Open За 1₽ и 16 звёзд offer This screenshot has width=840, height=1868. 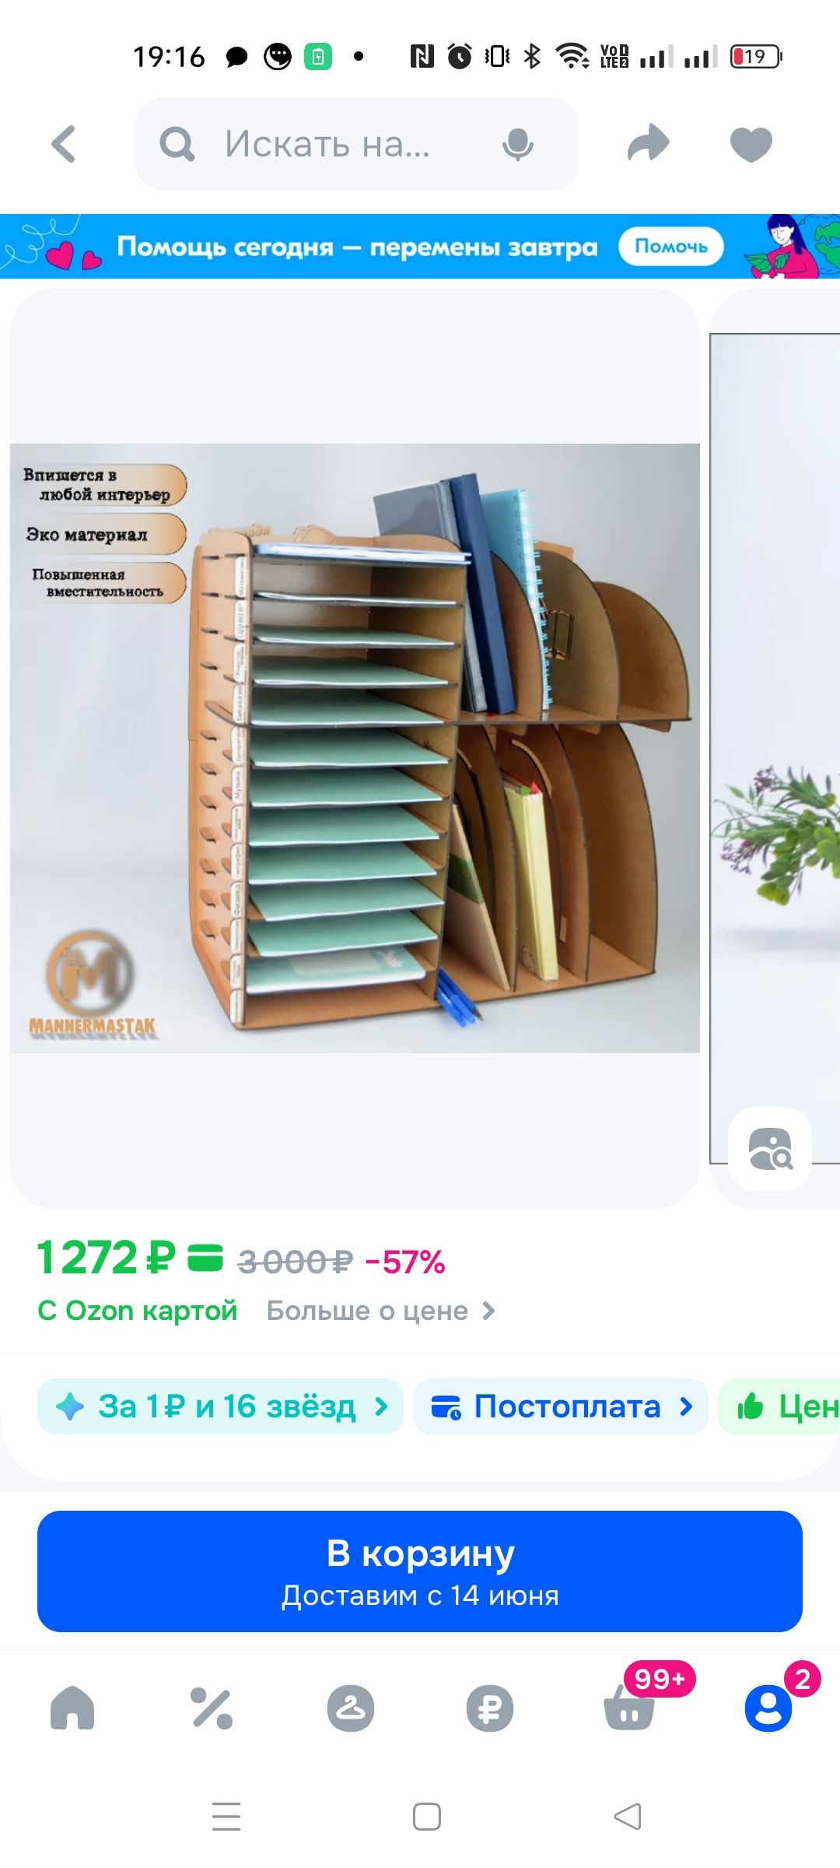[220, 1406]
